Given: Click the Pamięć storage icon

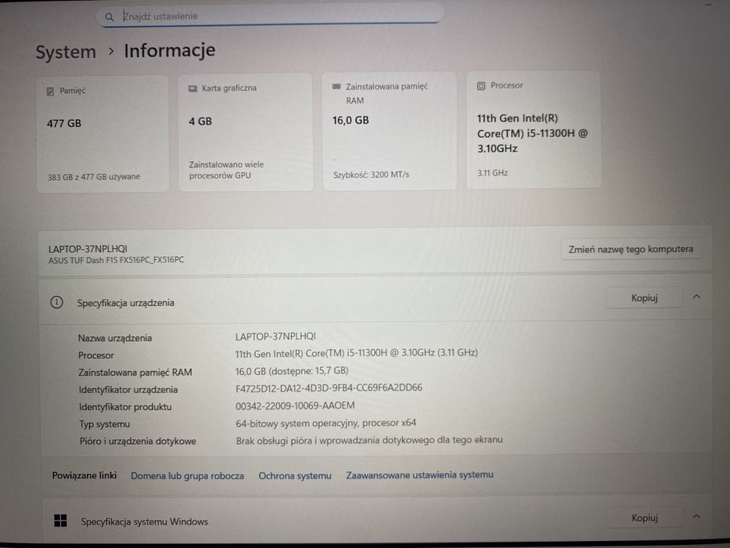Looking at the screenshot, I should coord(50,92).
